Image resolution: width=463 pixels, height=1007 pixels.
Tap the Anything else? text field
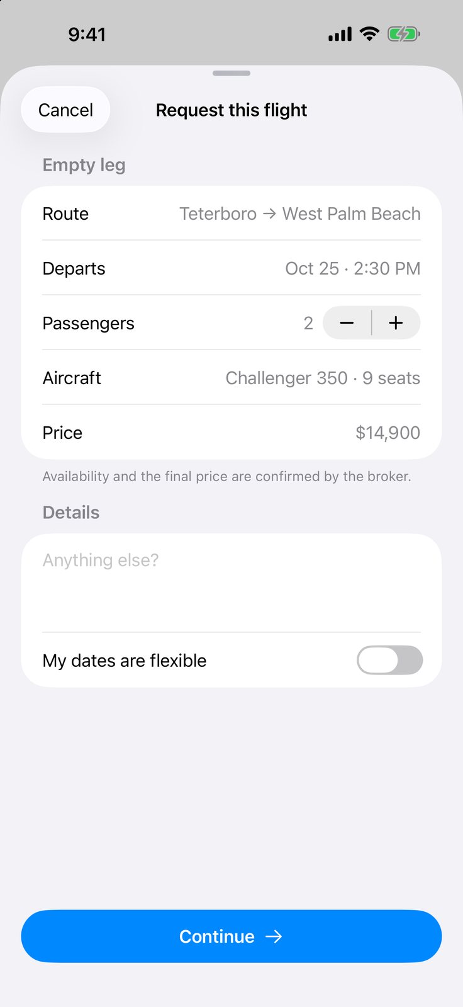(x=231, y=583)
